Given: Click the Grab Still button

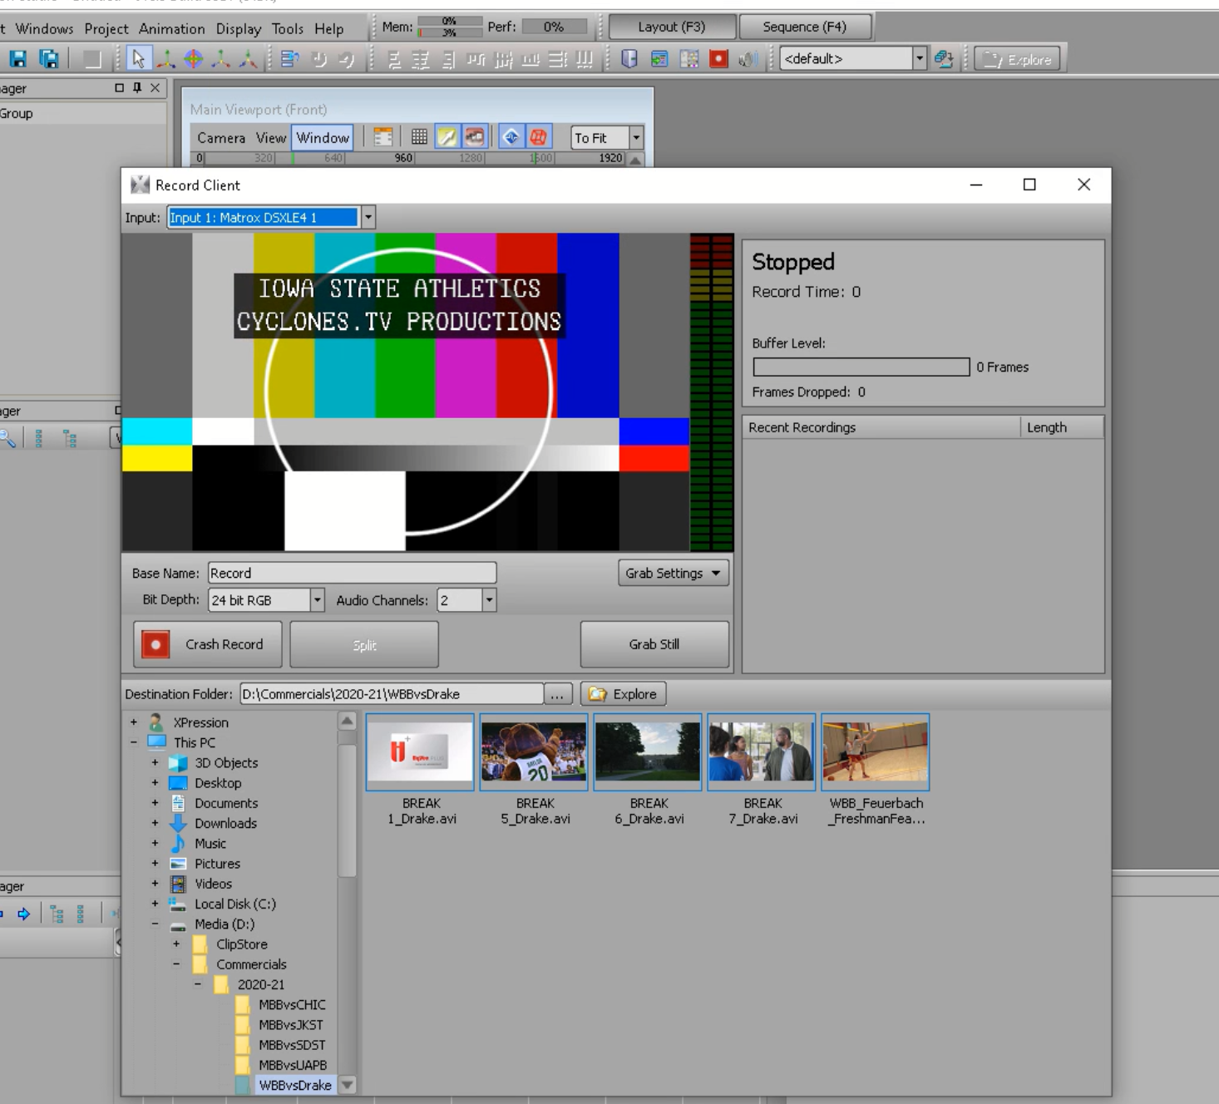Looking at the screenshot, I should (654, 644).
